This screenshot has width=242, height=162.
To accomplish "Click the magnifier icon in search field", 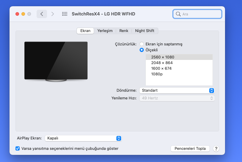I will coord(178,14).
